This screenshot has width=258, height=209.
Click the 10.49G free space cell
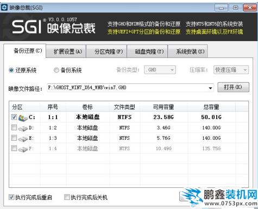[x=163, y=148]
